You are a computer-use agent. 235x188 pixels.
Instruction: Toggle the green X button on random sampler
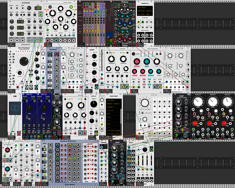click(71, 7)
